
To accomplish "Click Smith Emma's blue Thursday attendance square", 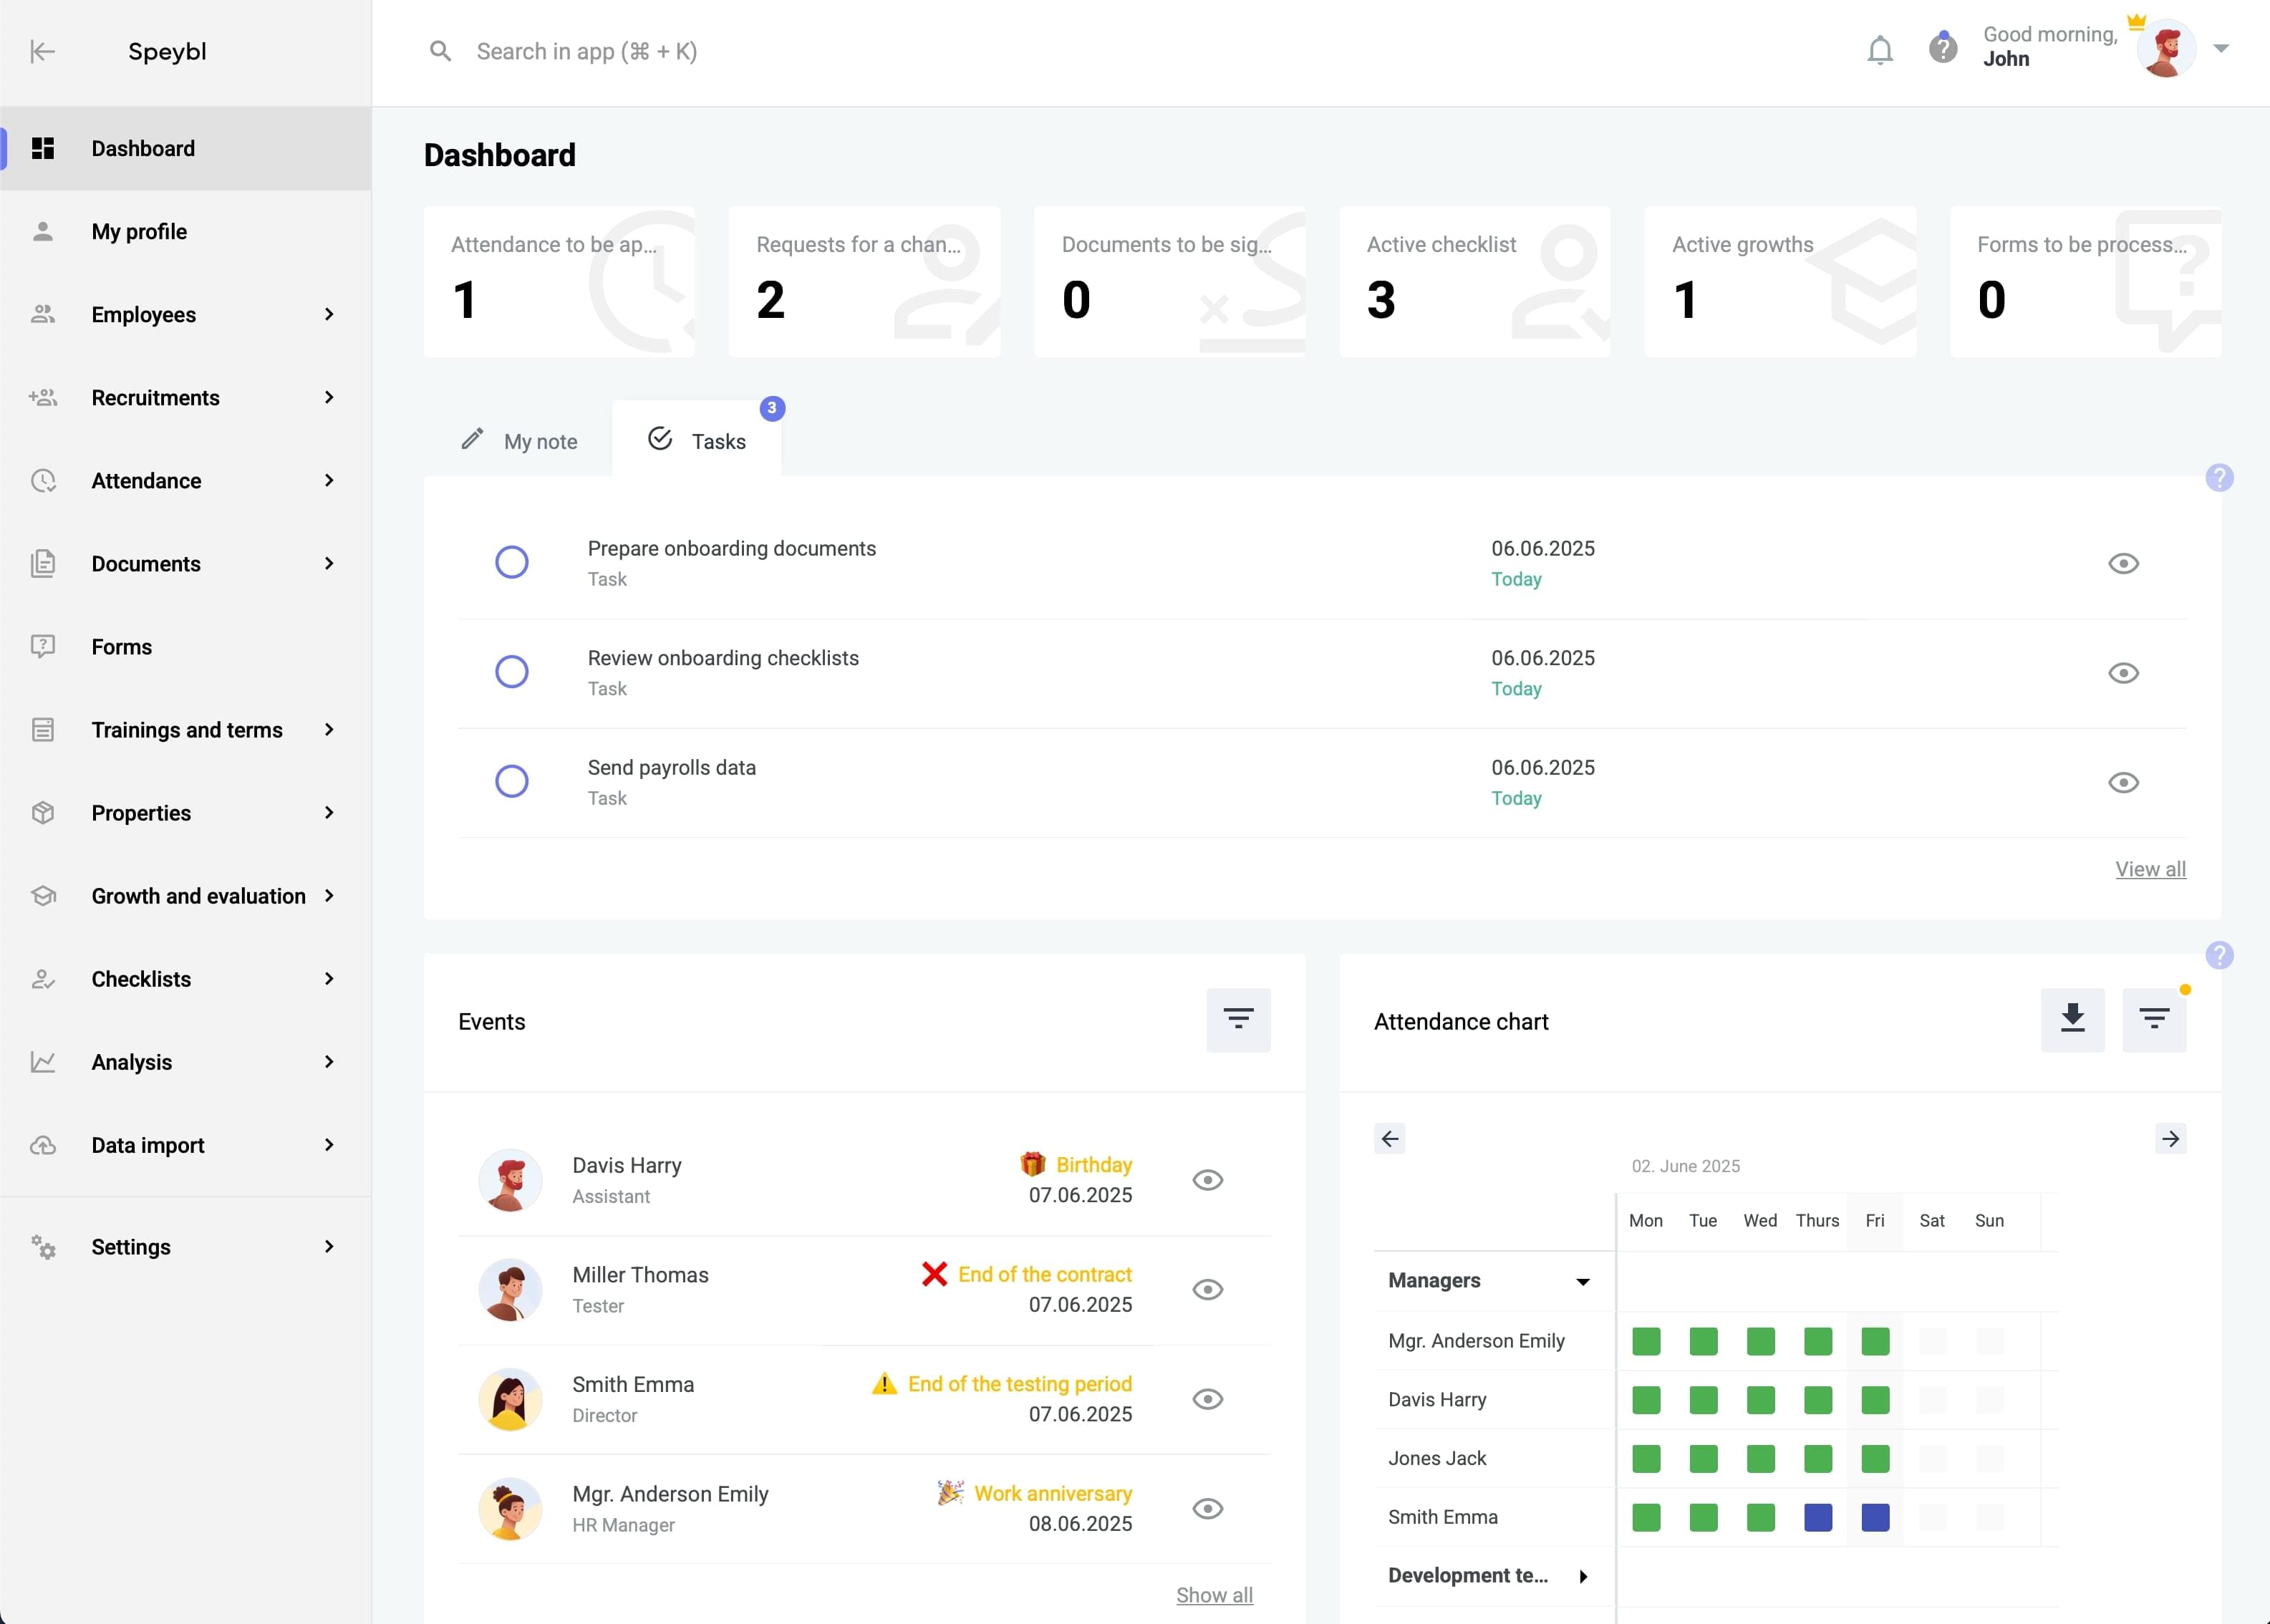I will [x=1817, y=1517].
